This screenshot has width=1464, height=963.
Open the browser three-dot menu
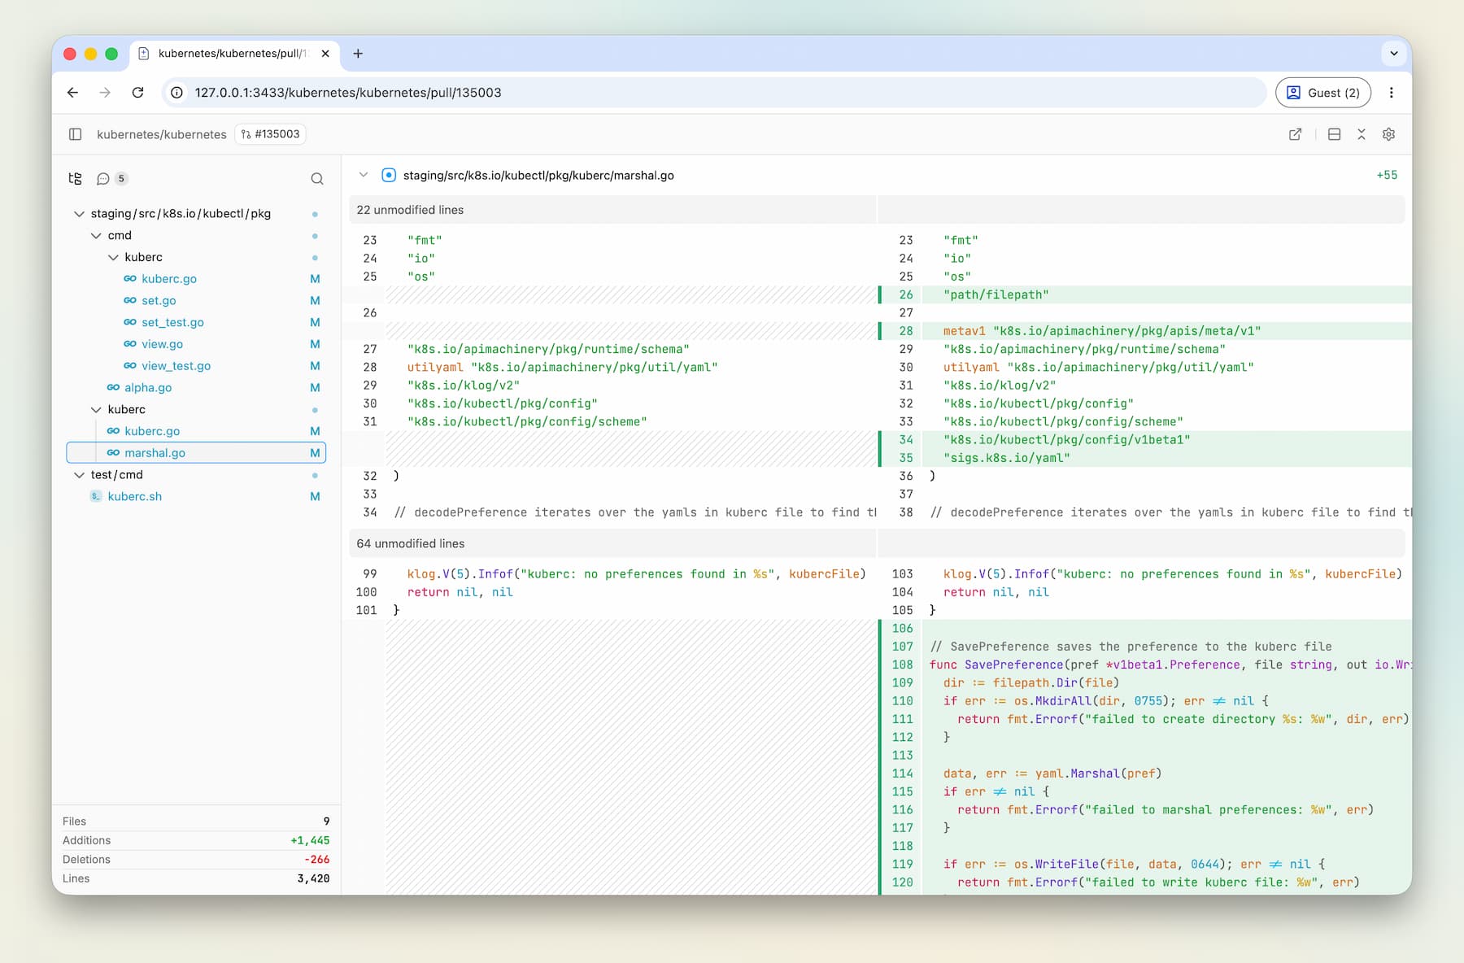[1392, 93]
